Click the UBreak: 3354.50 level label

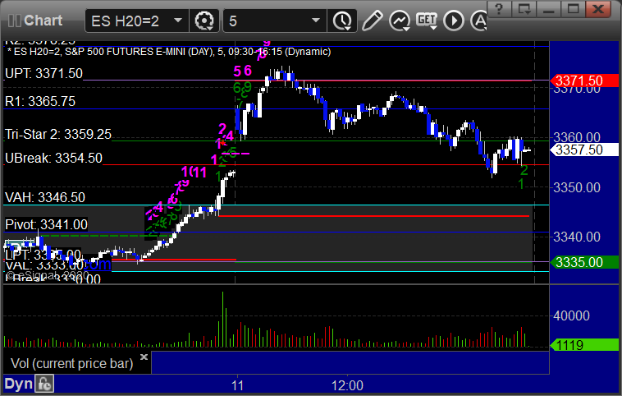click(53, 158)
